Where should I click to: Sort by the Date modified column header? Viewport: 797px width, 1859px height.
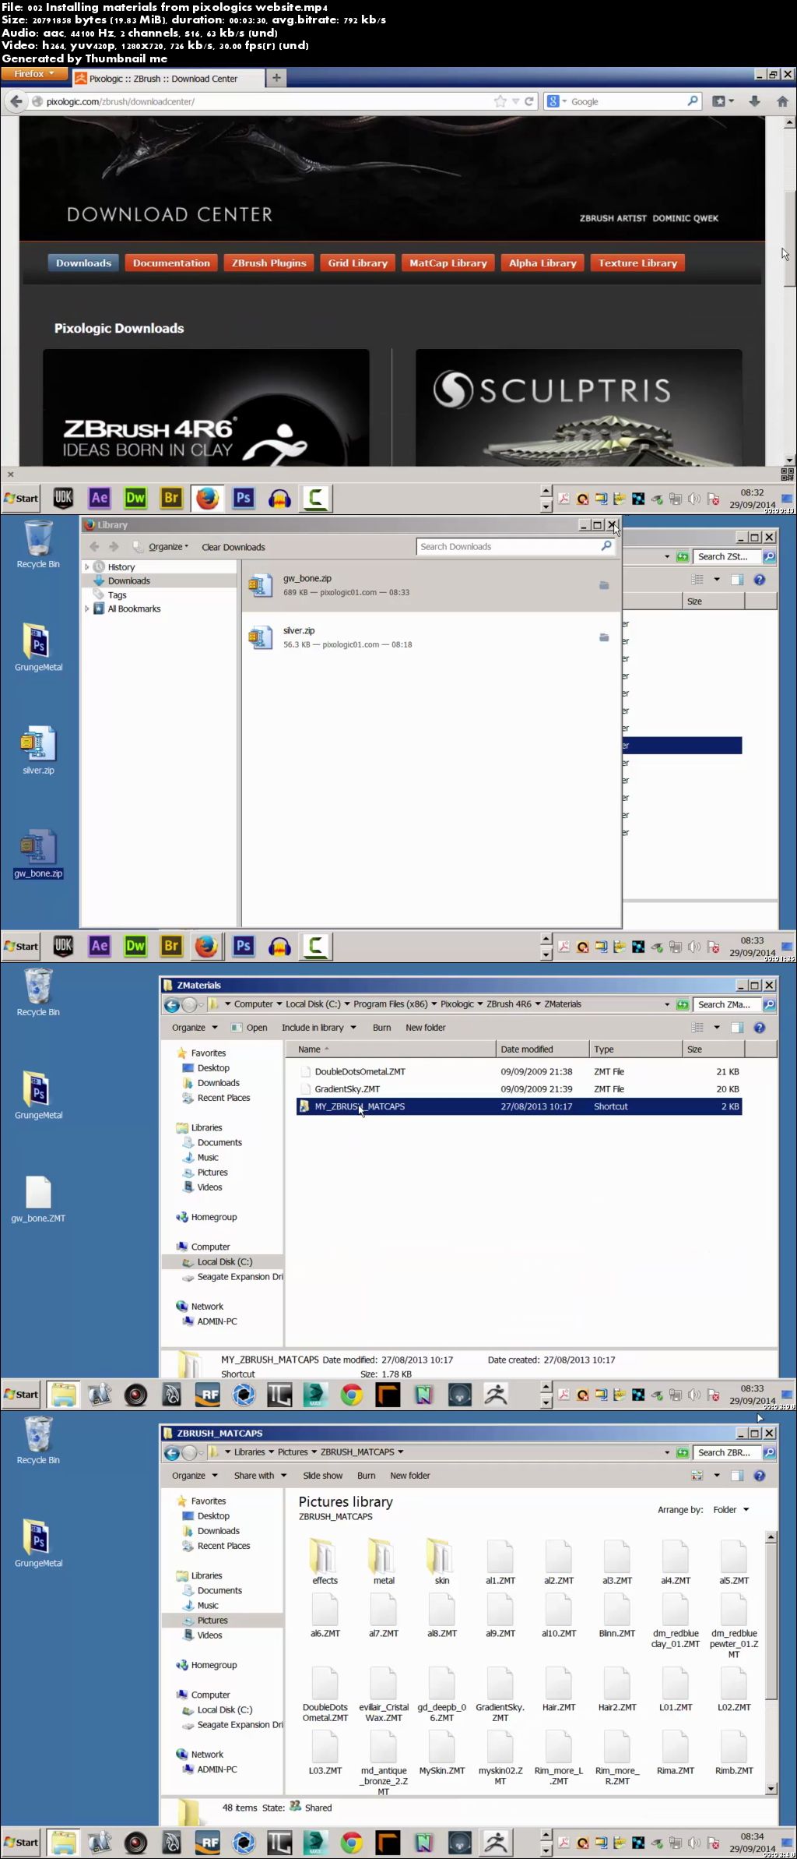[542, 1049]
